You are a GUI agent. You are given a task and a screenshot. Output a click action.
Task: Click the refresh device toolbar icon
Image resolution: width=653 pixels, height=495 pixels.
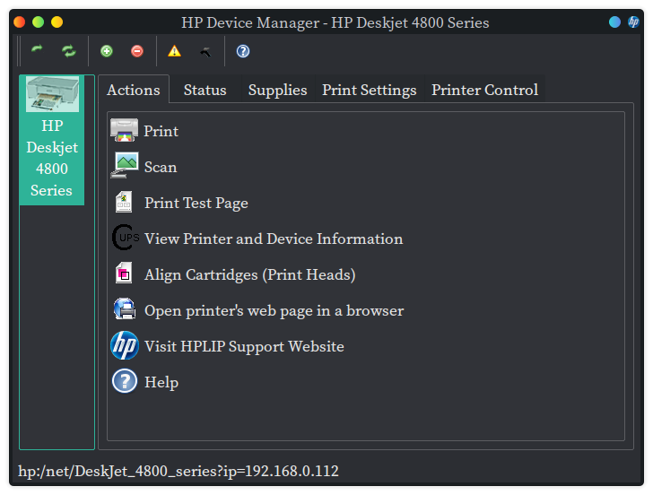pyautogui.click(x=37, y=51)
